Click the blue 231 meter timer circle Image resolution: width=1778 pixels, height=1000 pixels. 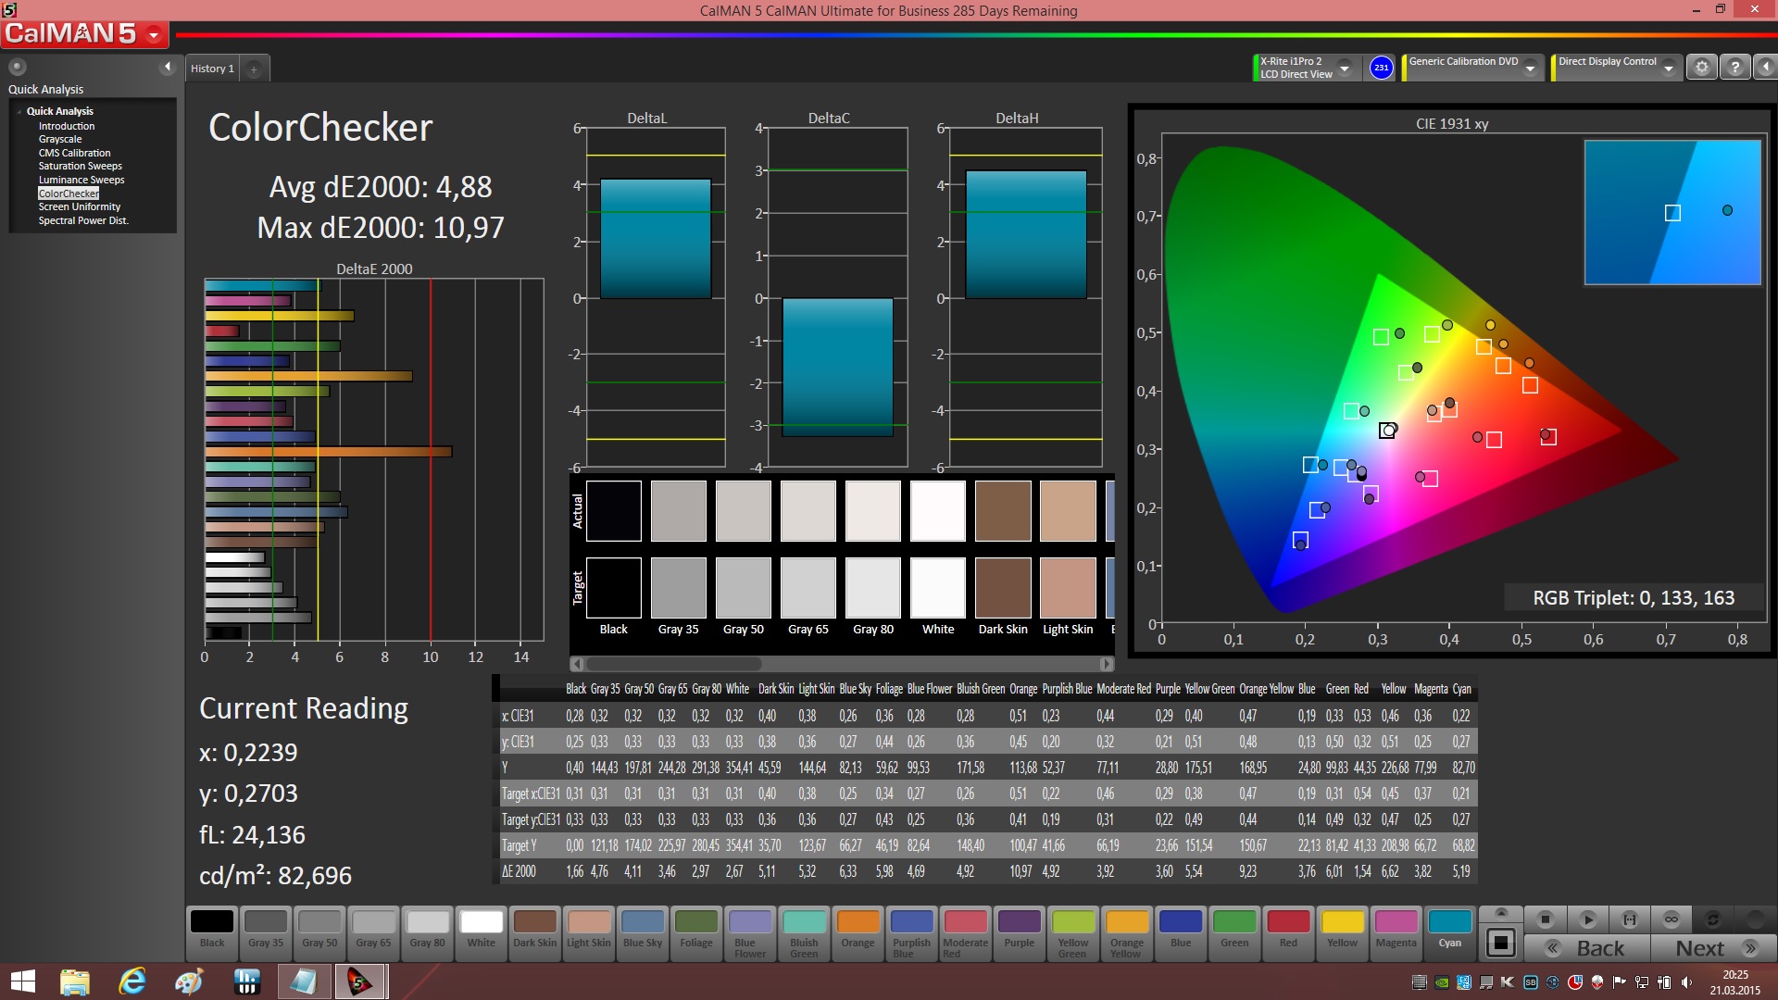1381,68
